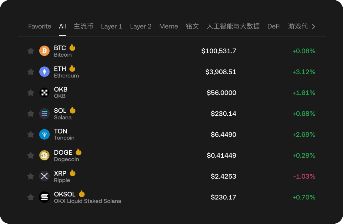This screenshot has height=224, width=343.
Task: Toggle the favorite star for XRP
Action: click(31, 176)
